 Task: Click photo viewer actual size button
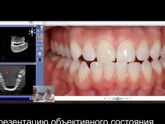click(x=110, y=99)
